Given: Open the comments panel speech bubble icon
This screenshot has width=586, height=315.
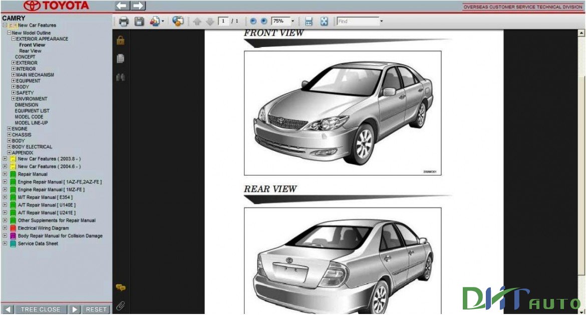Looking at the screenshot, I should [120, 287].
